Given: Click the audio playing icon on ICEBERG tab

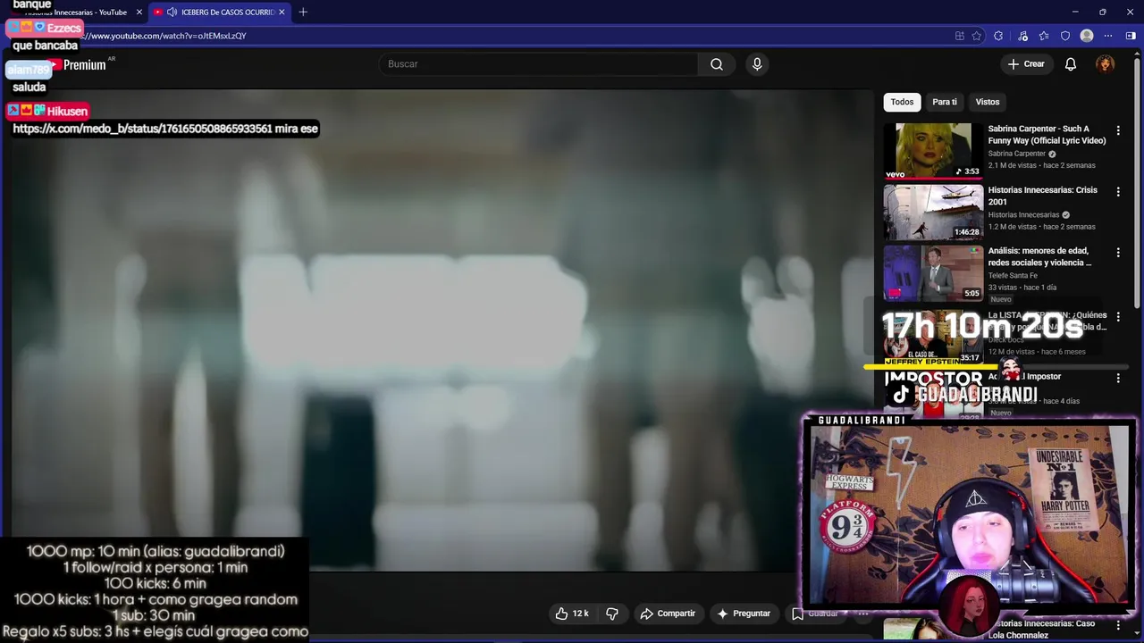Looking at the screenshot, I should (172, 13).
